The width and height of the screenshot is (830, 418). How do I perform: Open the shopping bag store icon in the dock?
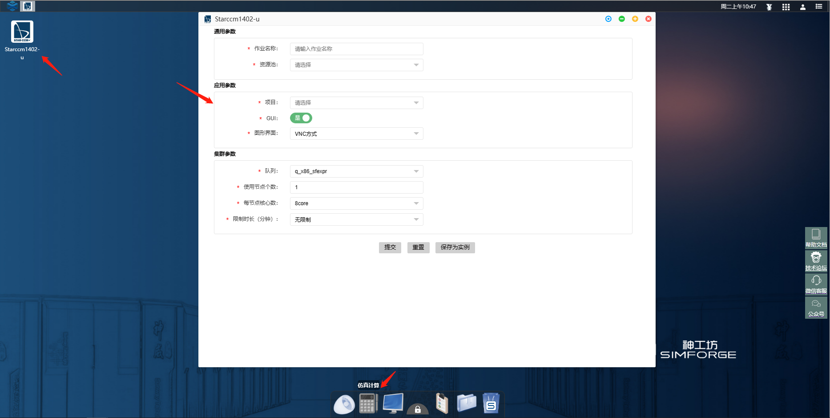(x=491, y=403)
